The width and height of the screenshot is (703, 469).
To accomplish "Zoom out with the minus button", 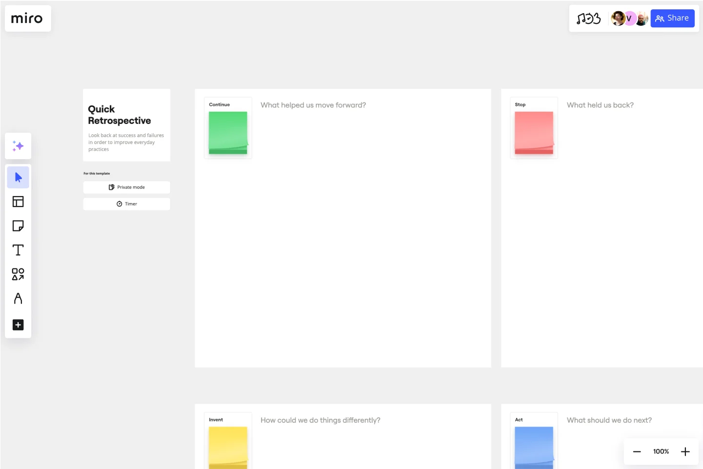I will point(637,452).
